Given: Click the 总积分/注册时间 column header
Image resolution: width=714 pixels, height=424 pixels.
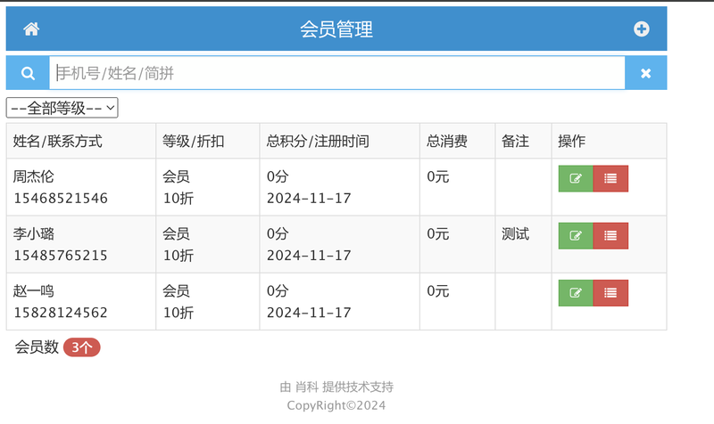Looking at the screenshot, I should coord(318,142).
